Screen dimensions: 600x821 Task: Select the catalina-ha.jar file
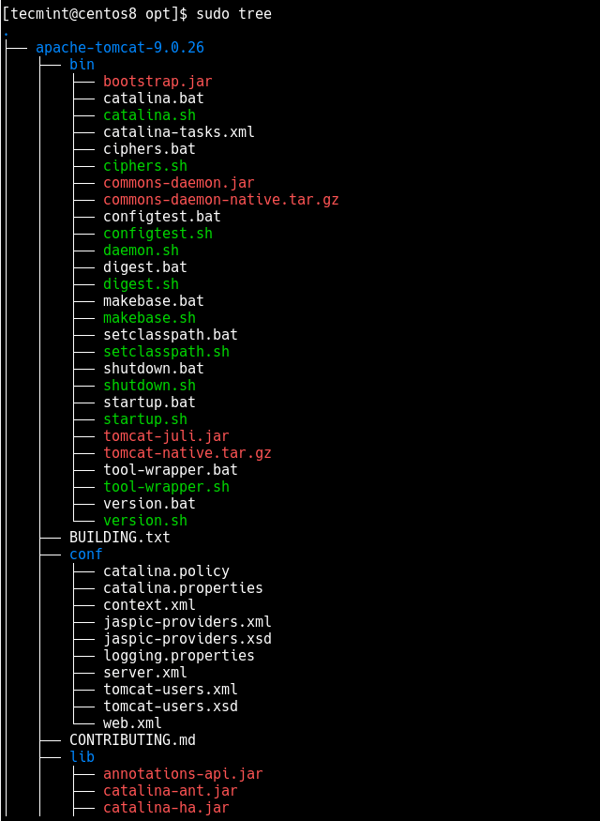pos(166,808)
